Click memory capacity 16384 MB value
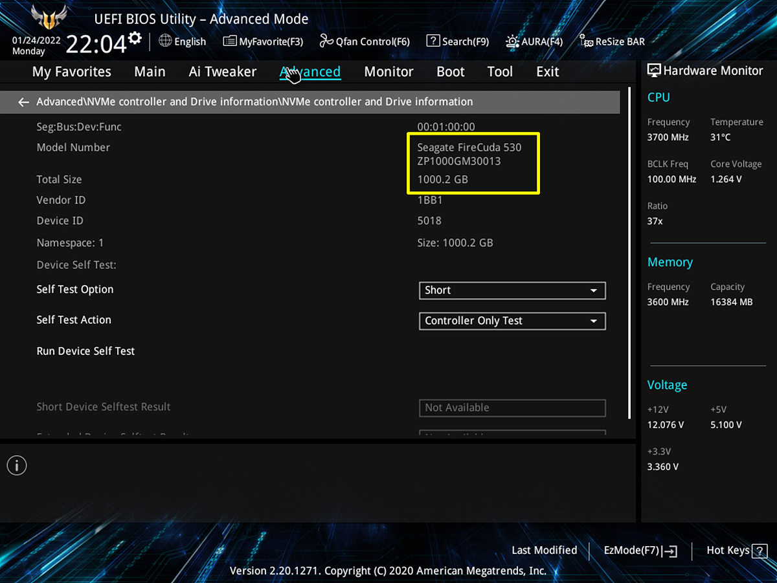Image resolution: width=777 pixels, height=583 pixels. click(x=732, y=302)
